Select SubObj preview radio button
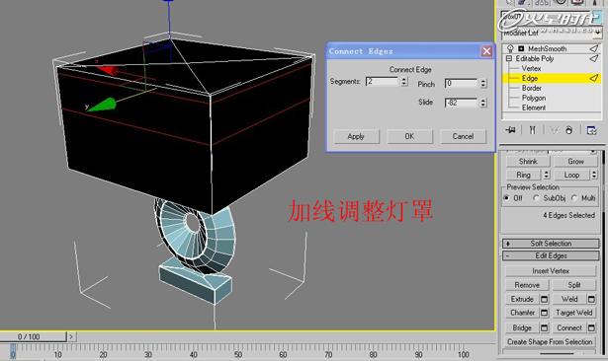 (x=536, y=197)
